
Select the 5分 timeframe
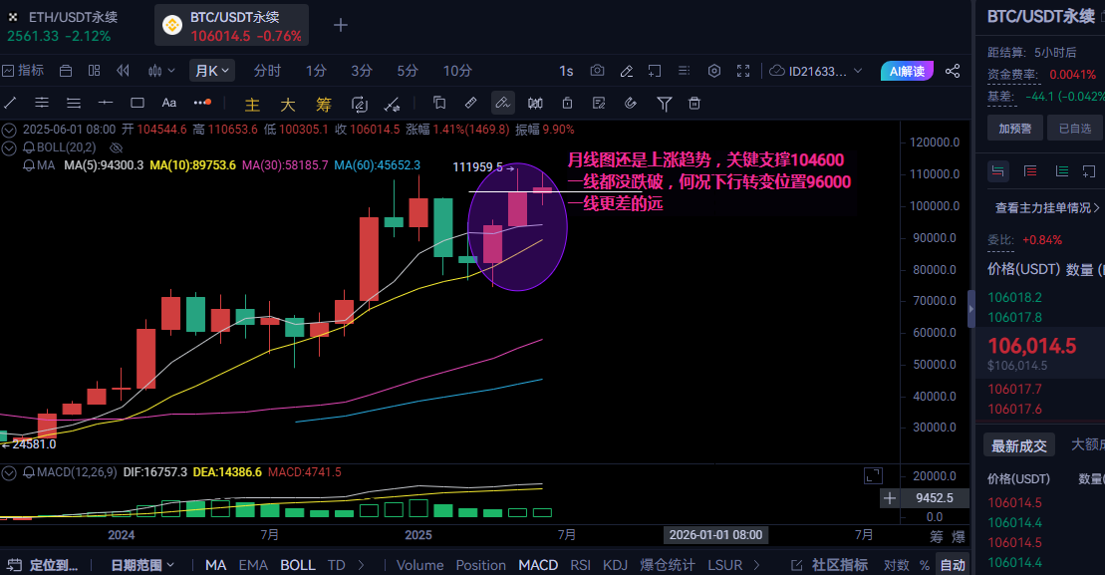click(x=408, y=71)
